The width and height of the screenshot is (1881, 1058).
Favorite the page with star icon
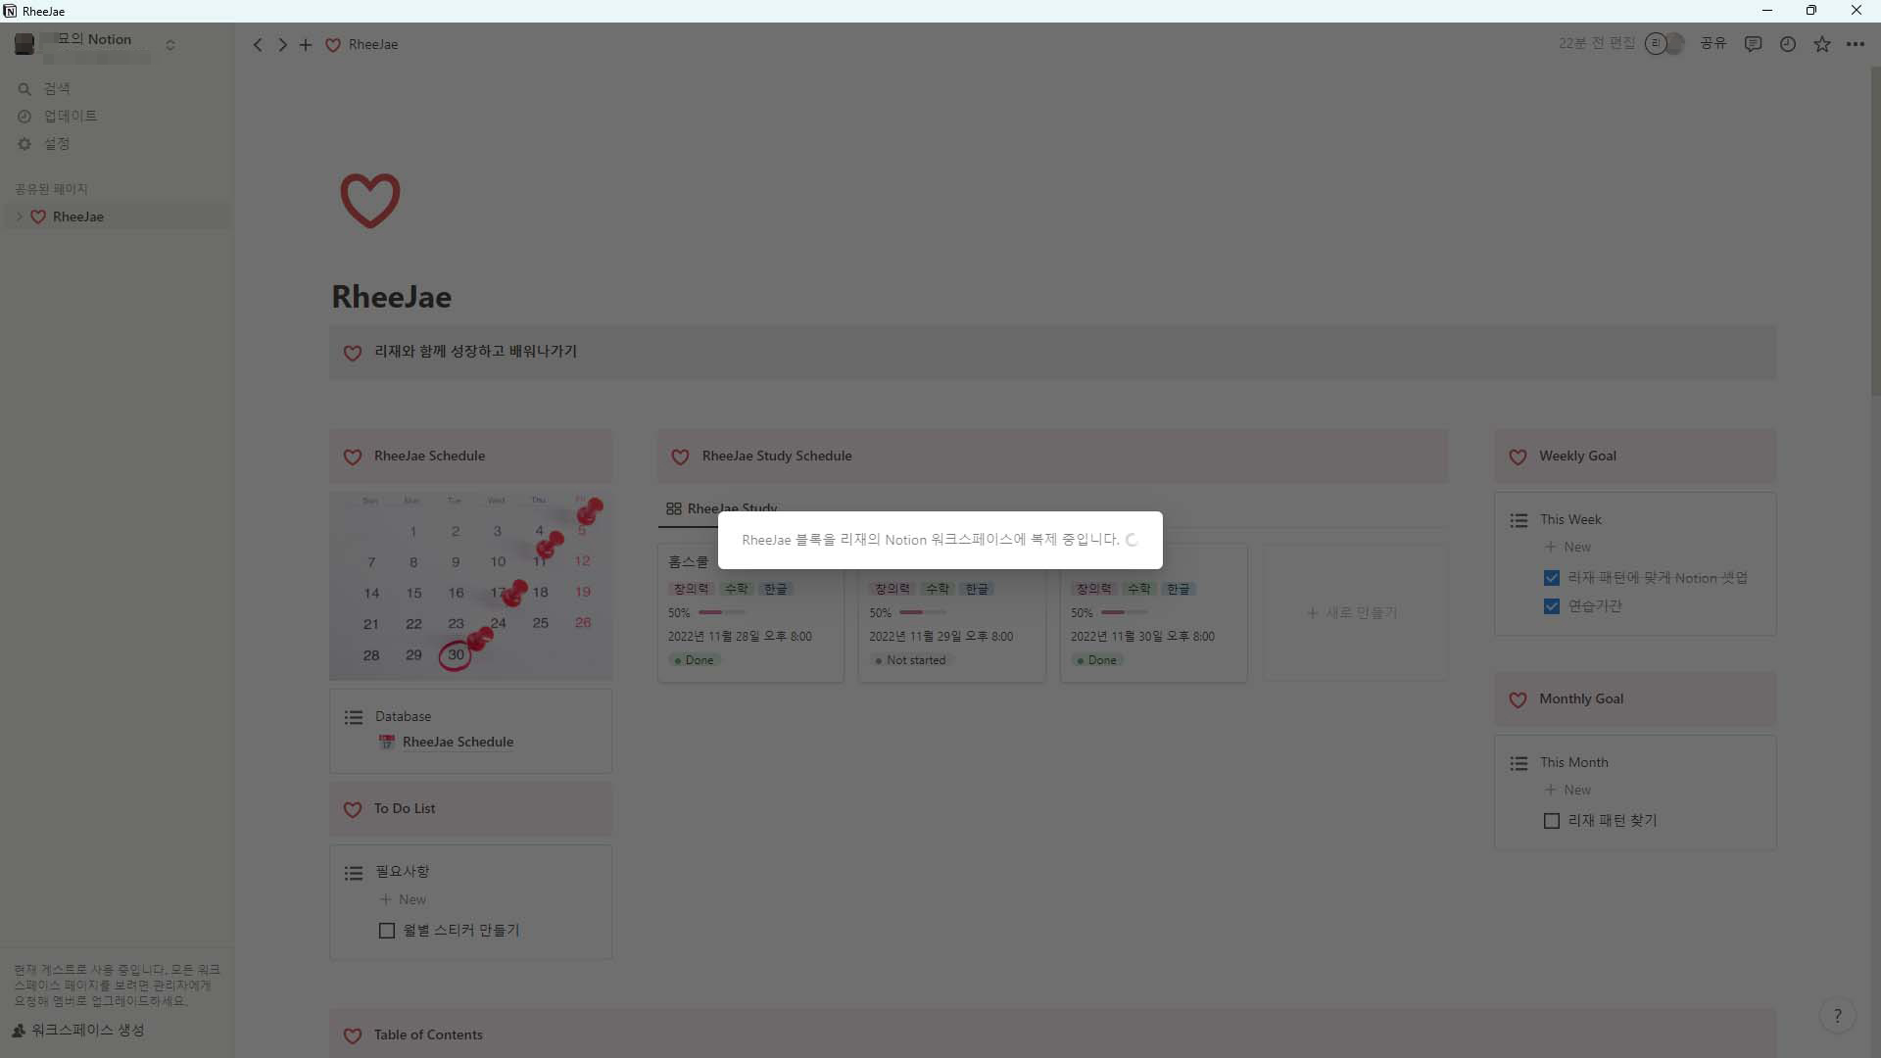[1821, 44]
